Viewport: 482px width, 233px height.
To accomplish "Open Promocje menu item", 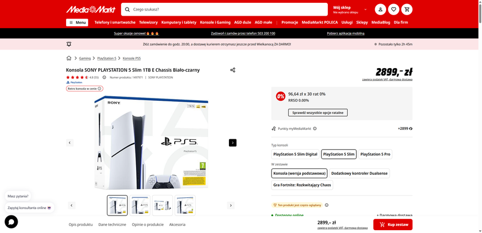I will point(290,22).
